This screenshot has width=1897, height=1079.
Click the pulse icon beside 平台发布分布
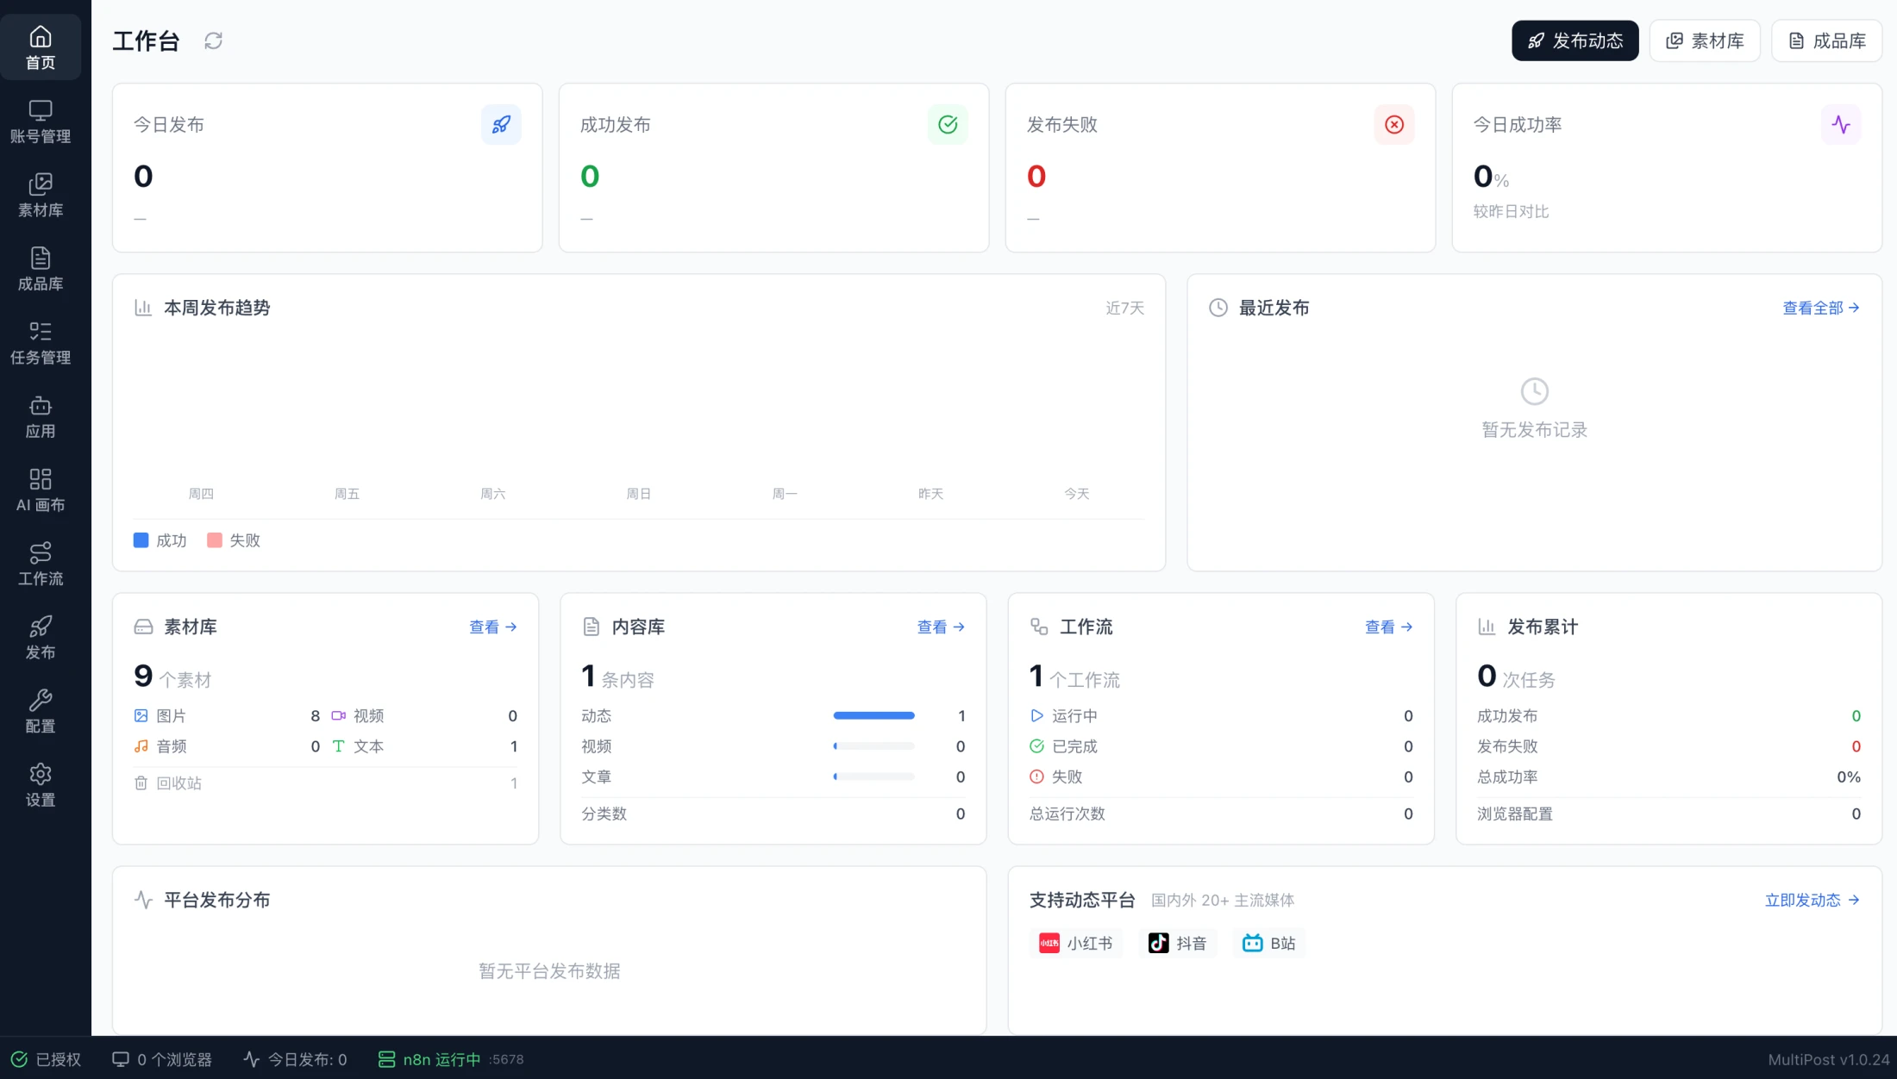click(x=143, y=900)
